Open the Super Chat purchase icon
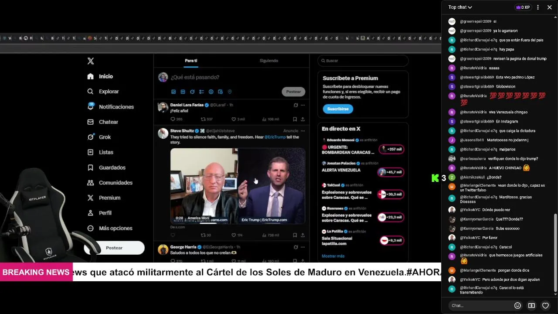Viewport: 558px width, 314px height. 531,306
